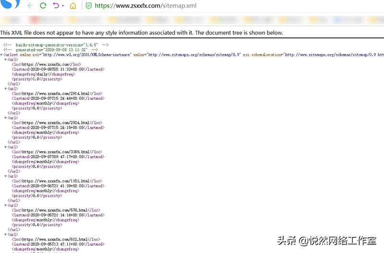Collapse the url node containing 3389.html
Screen dimensions: 384x253
point(6,147)
